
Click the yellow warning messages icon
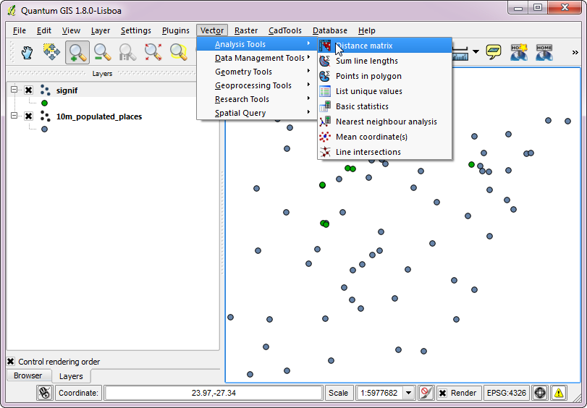coord(559,393)
